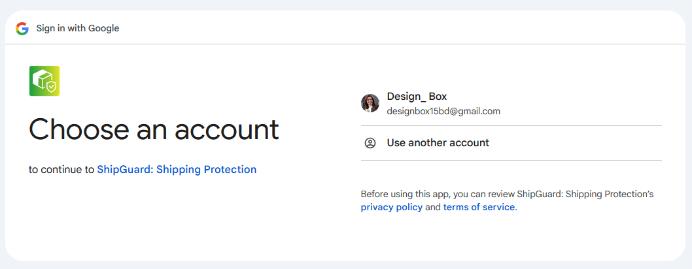
Task: Click the shield checkmark on the ShipGuard logo
Action: pyautogui.click(x=51, y=86)
